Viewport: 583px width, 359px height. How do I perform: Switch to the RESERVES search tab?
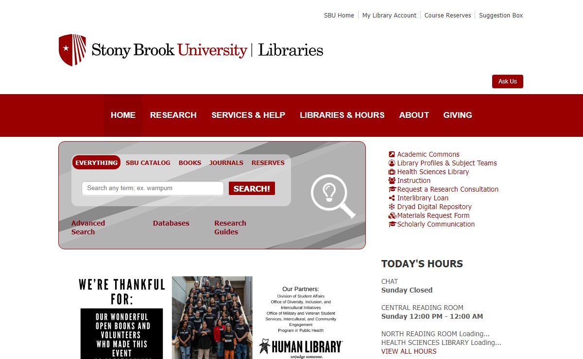tap(268, 163)
